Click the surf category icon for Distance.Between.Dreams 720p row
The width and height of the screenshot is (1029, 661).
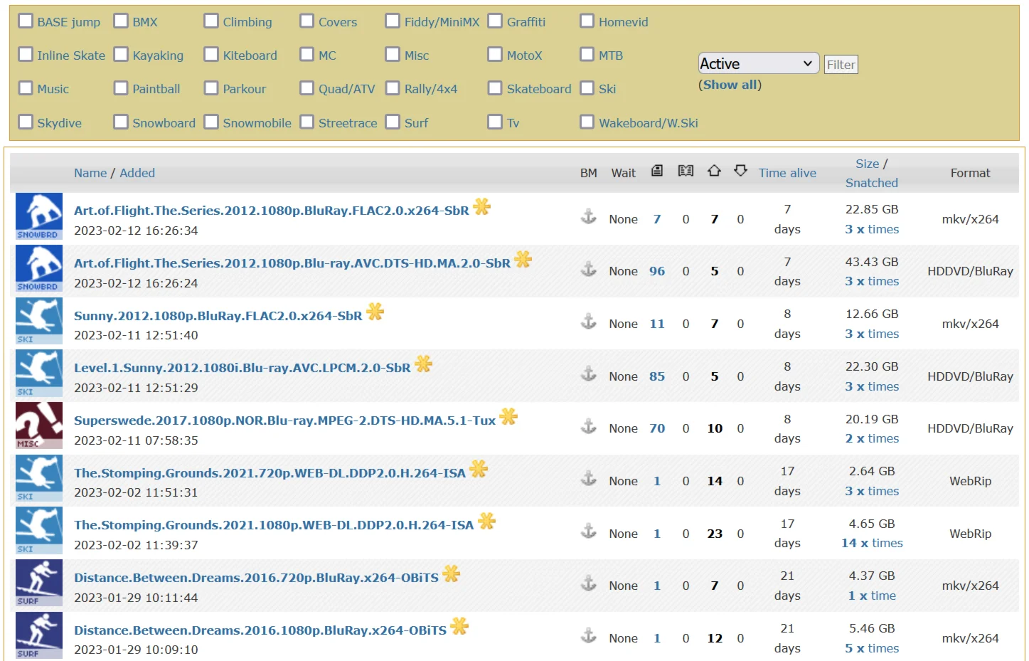(39, 583)
